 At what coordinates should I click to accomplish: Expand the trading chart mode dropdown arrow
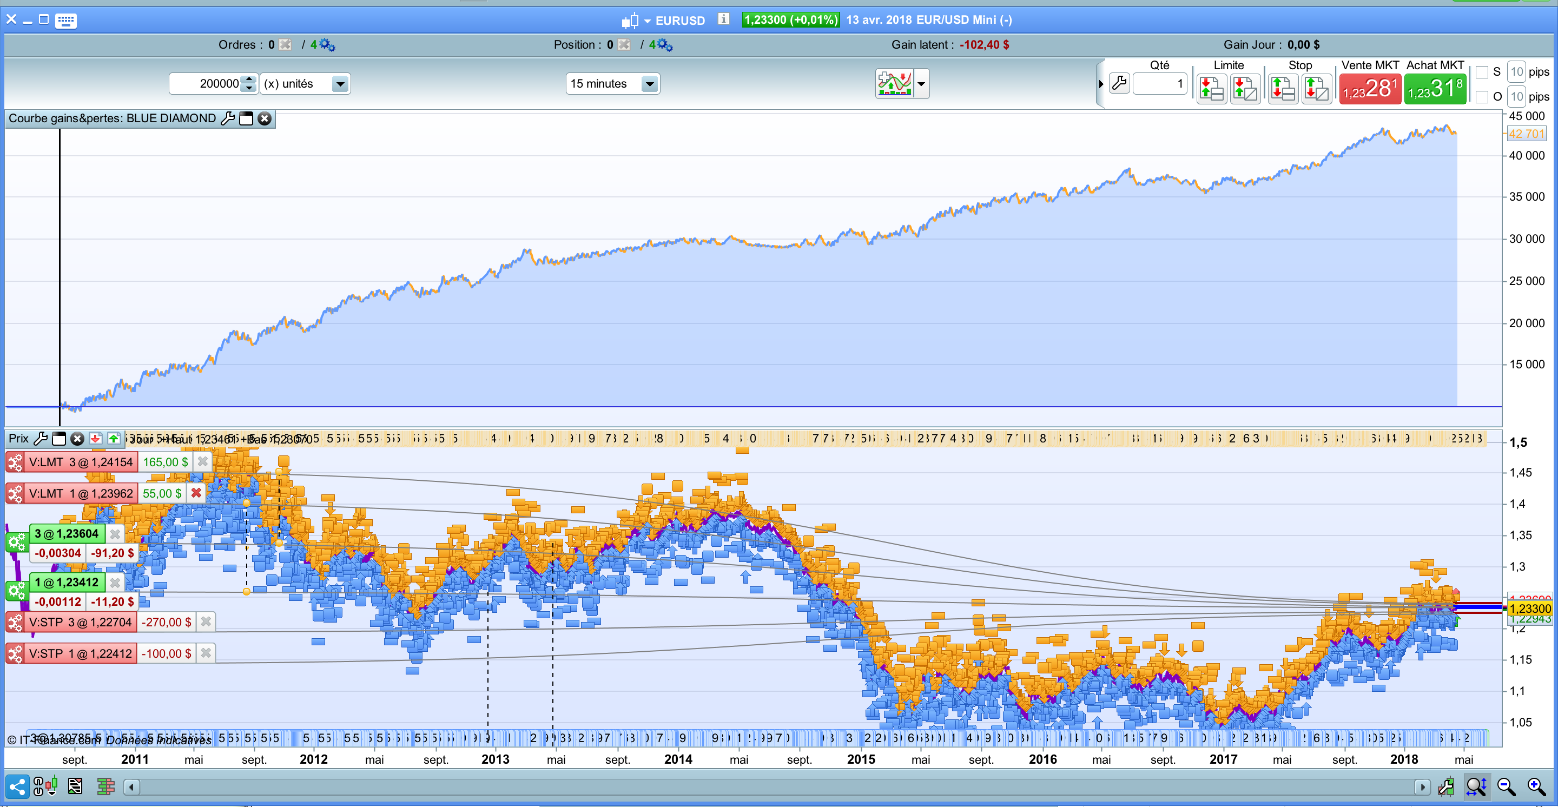coord(921,83)
